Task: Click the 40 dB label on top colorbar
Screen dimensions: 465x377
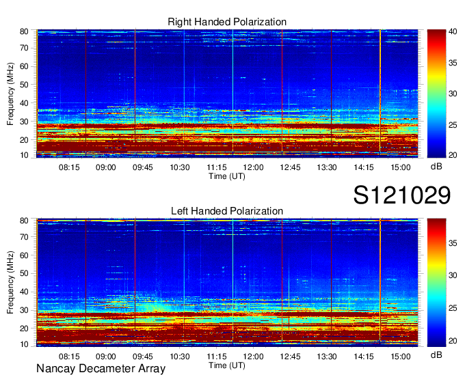Action: [x=453, y=31]
